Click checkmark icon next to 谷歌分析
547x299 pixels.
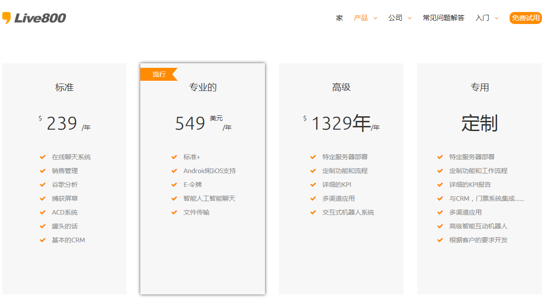[42, 185]
